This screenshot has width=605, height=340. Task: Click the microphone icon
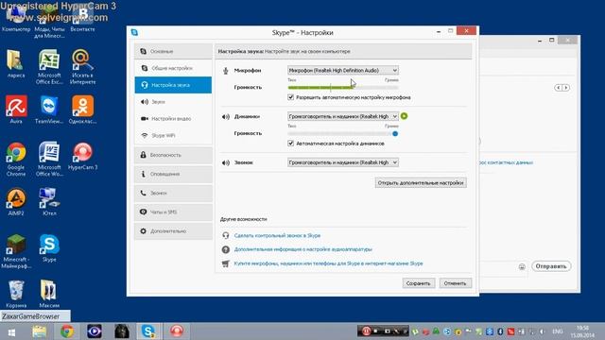pyautogui.click(x=226, y=71)
